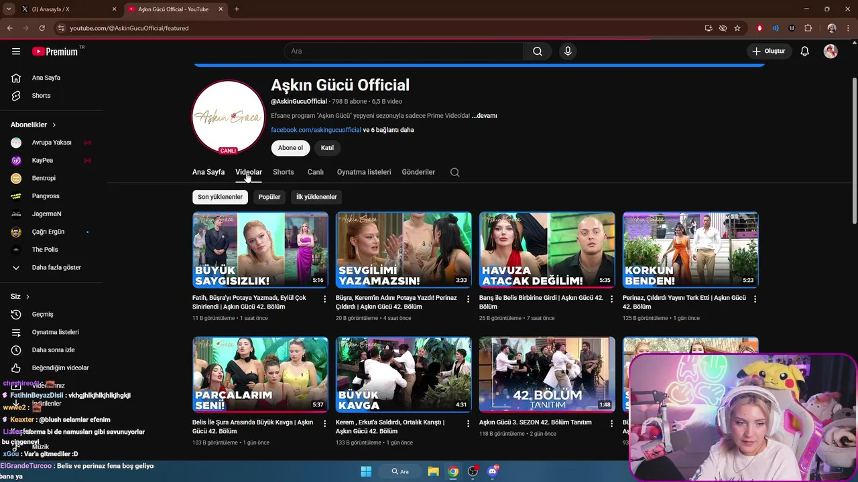
Task: Show ve 6 bağlantı daha links
Action: pos(388,130)
